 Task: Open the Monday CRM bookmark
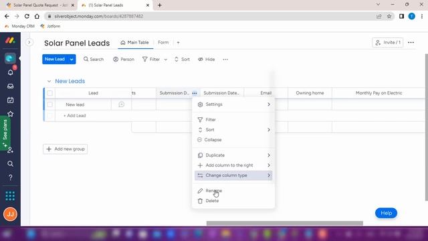19,26
